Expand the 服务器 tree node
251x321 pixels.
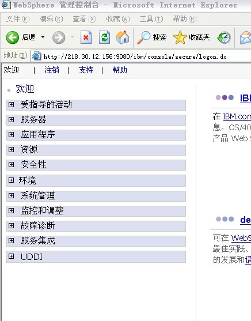click(x=12, y=119)
